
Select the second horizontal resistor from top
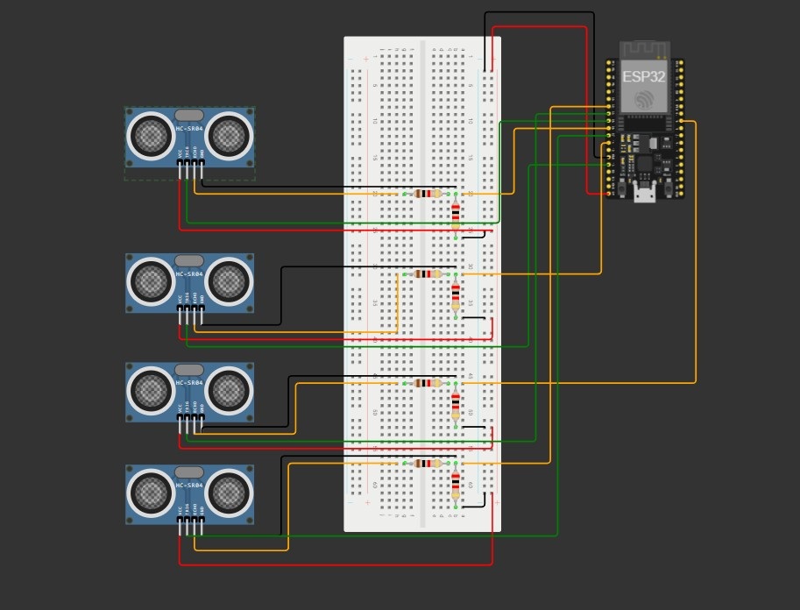pos(428,273)
